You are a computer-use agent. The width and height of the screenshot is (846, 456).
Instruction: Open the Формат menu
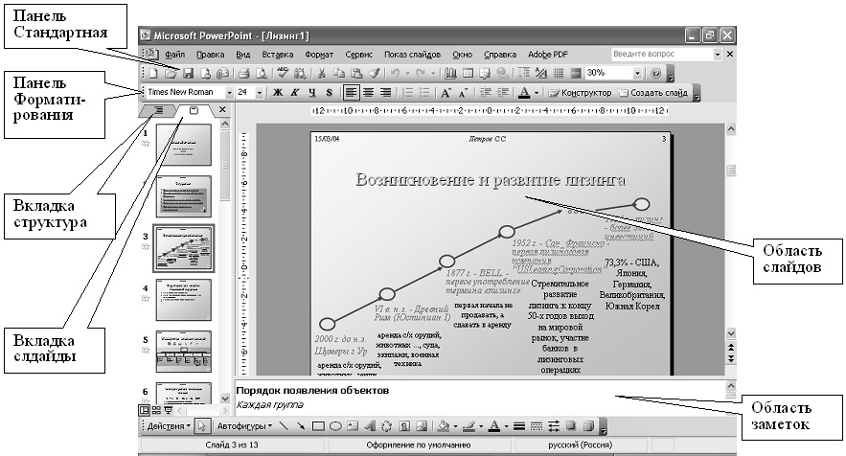319,55
